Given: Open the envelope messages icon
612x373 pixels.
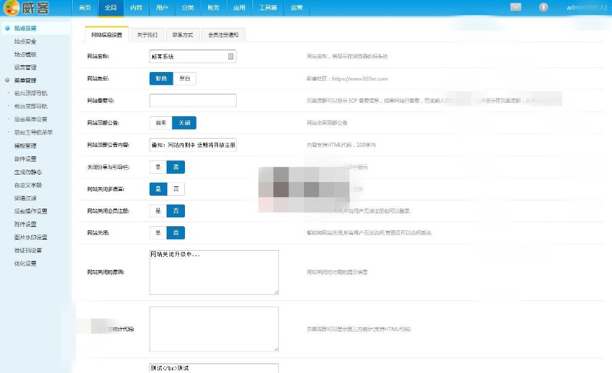Looking at the screenshot, I should [x=515, y=7].
